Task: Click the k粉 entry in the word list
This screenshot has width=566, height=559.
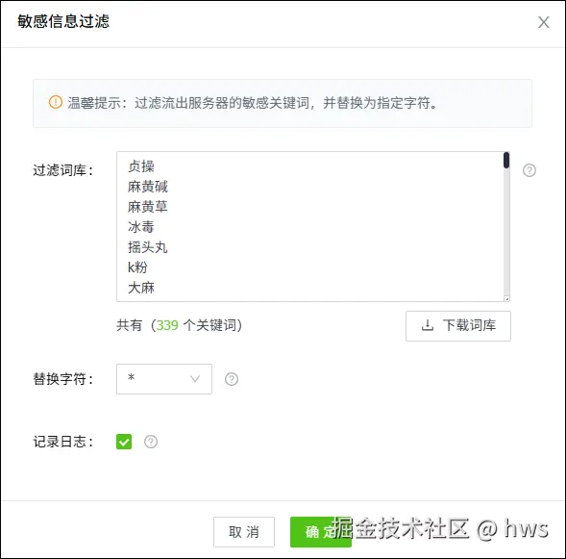Action: tap(137, 267)
